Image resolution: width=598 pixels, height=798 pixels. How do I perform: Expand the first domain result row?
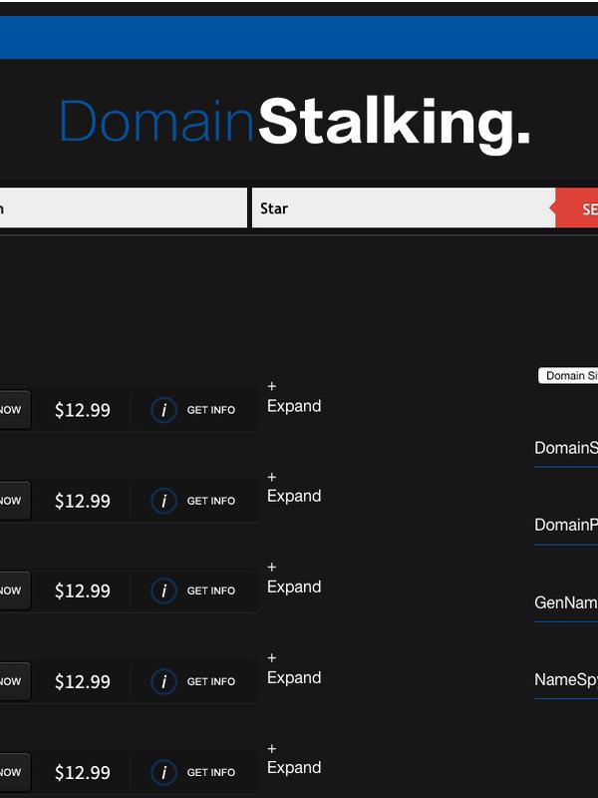click(294, 397)
